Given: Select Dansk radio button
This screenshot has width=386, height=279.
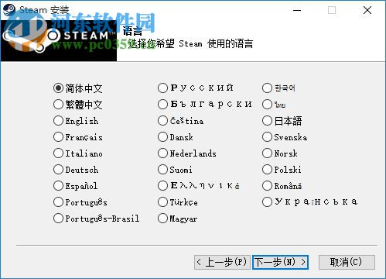Looking at the screenshot, I should (x=162, y=137).
